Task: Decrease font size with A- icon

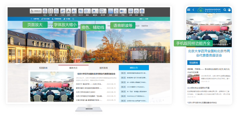Action: coord(74,11)
